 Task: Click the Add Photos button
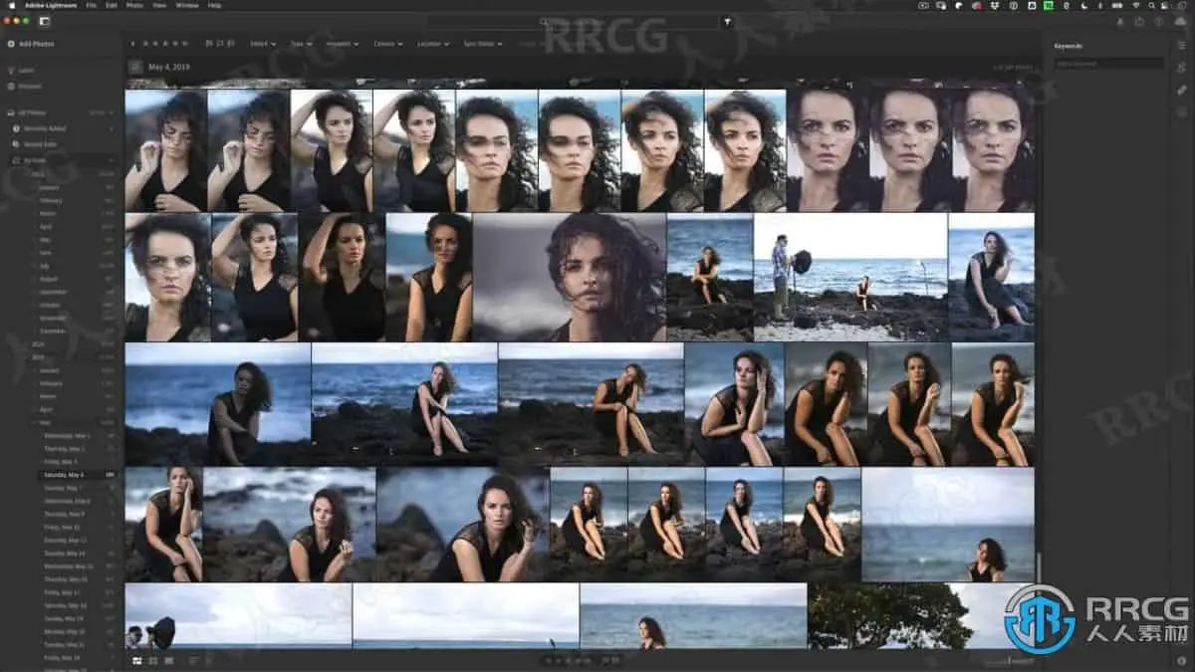[31, 44]
